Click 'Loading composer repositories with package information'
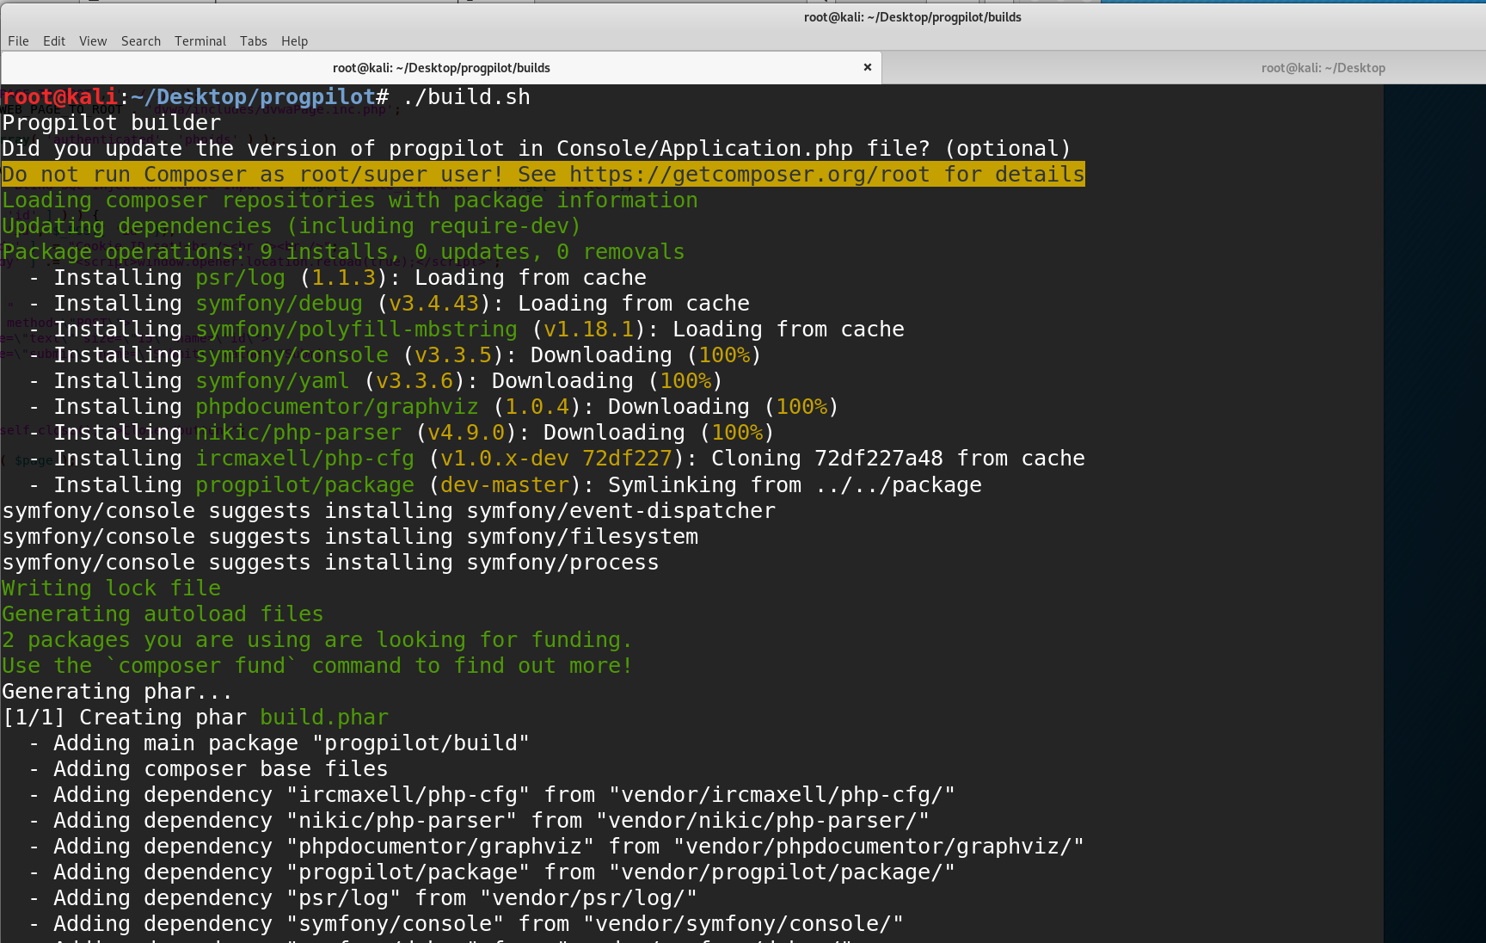Viewport: 1486px width, 943px height. pos(350,200)
